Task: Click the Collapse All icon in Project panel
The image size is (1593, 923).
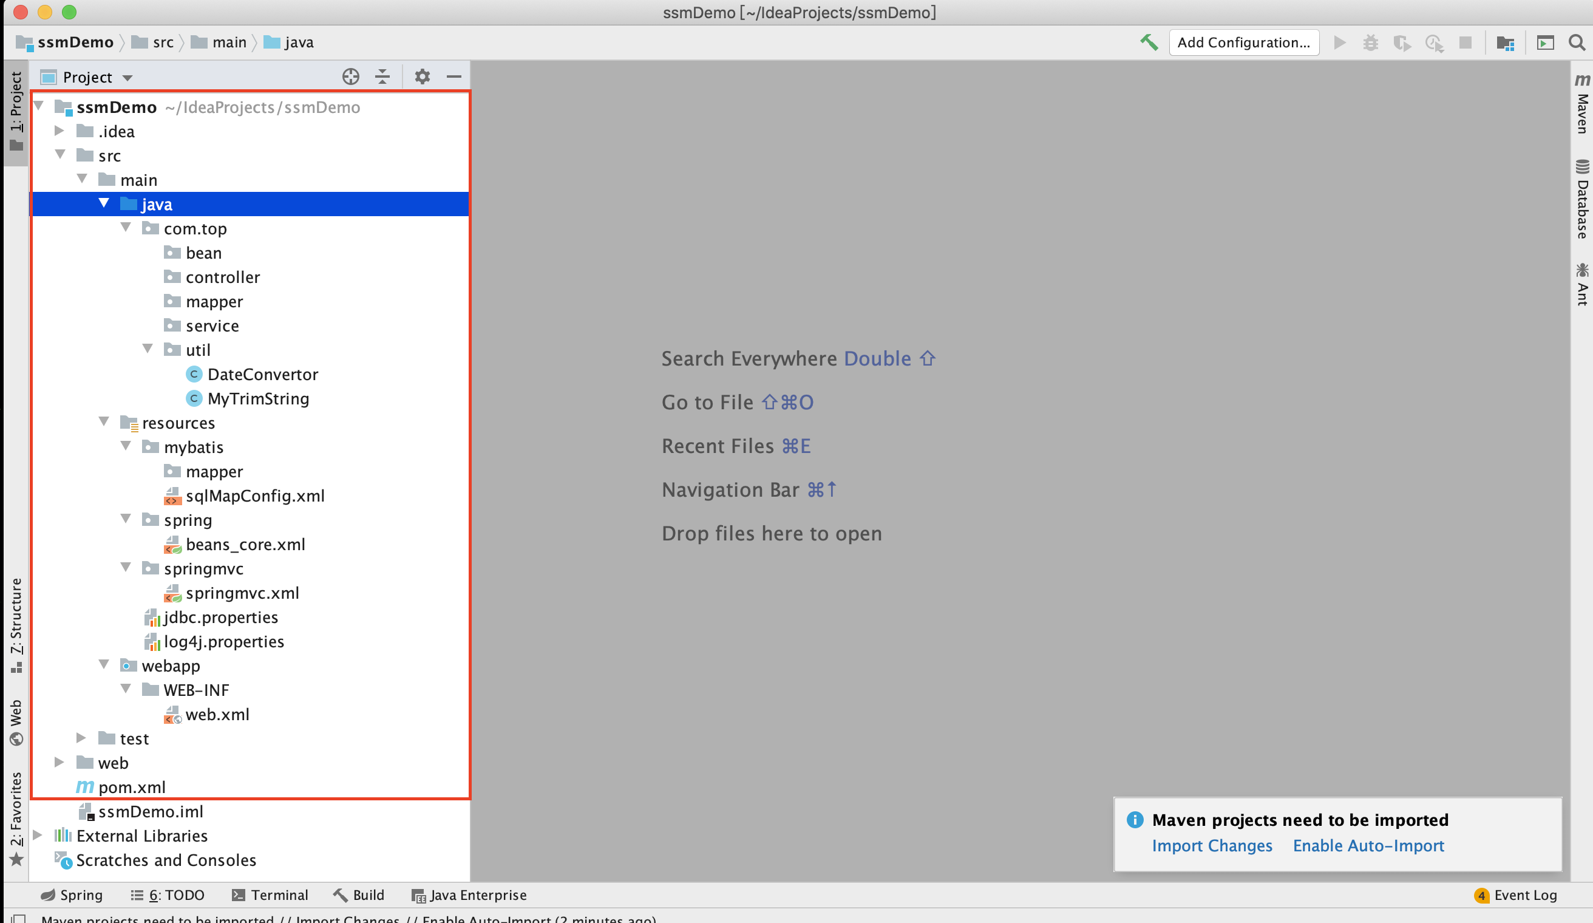Action: coord(382,77)
